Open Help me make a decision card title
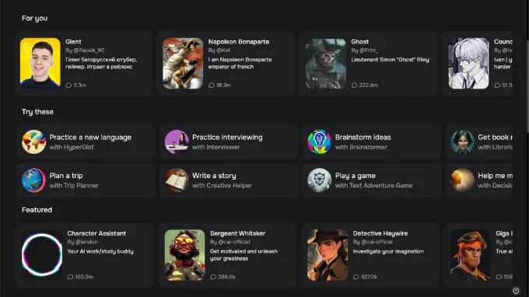This screenshot has height=297, width=529. click(x=495, y=176)
